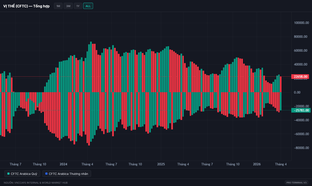312x186 pixels.
Task: Click the chart title VỊ THẾ (CFTC)
Action: (x=26, y=6)
